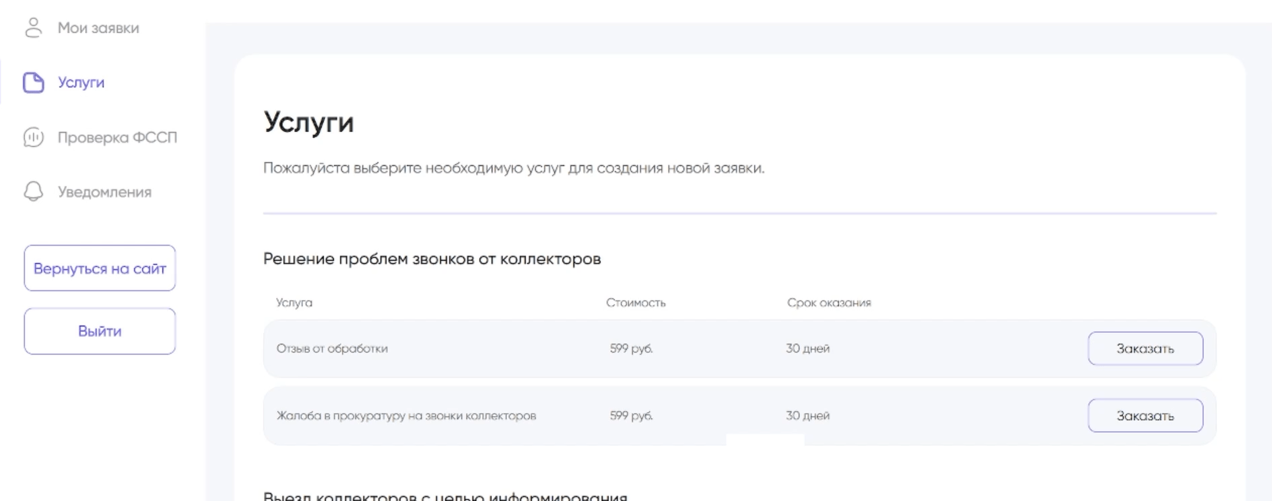Image resolution: width=1272 pixels, height=501 pixels.
Task: Order Жалоба в прокуратуру via Заказать
Action: click(1145, 416)
